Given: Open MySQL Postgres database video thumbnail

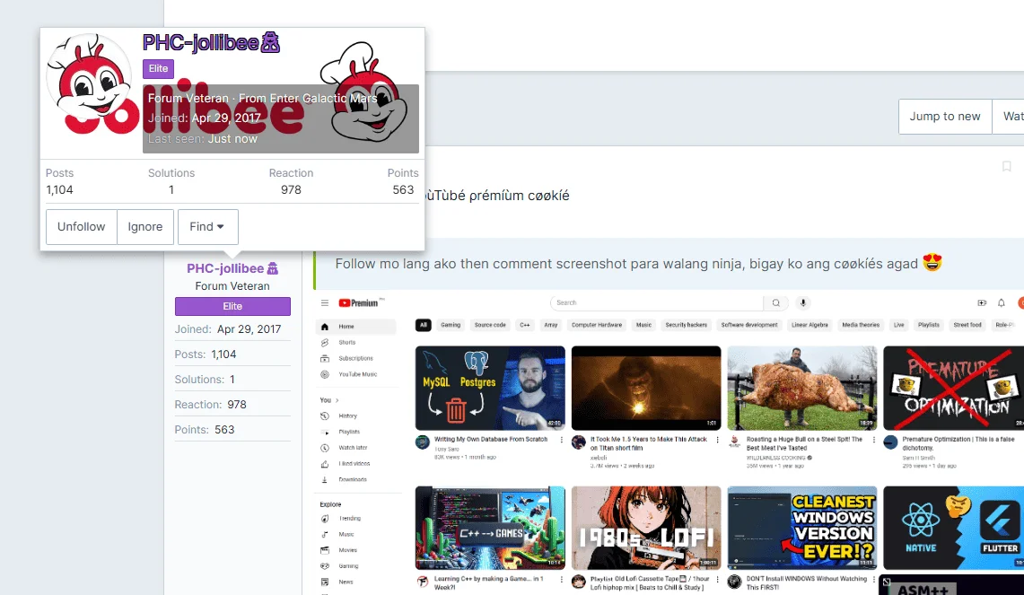Looking at the screenshot, I should point(490,388).
